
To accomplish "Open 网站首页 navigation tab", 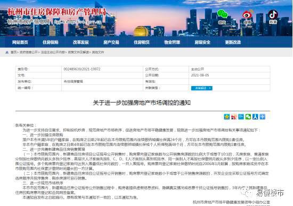I will [20, 42].
